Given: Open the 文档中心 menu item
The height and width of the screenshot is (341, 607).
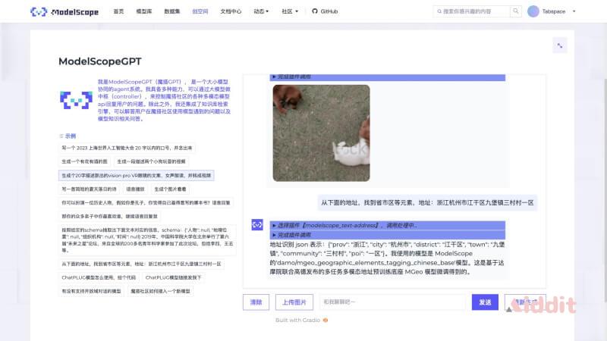Looking at the screenshot, I should pos(231,11).
